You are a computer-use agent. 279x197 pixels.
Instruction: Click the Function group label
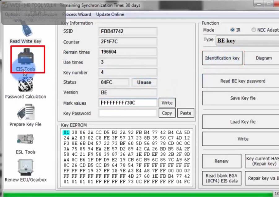(x=210, y=23)
